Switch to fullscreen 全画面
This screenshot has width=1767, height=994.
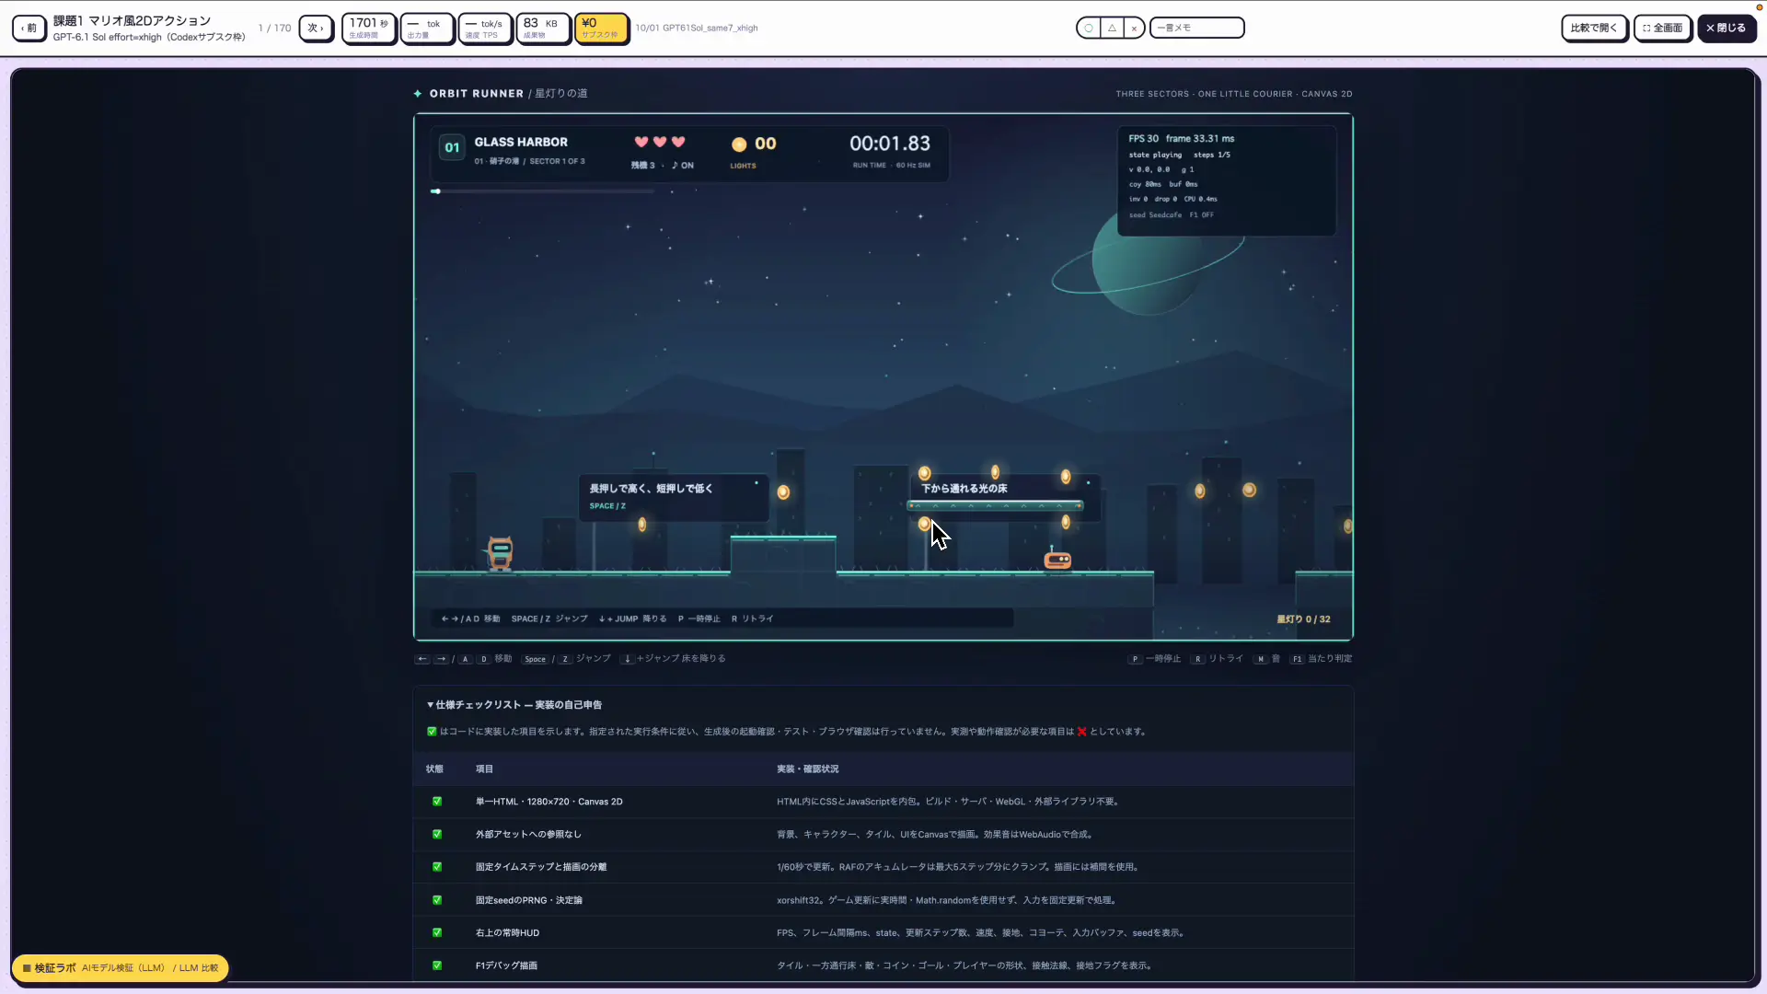(1663, 28)
